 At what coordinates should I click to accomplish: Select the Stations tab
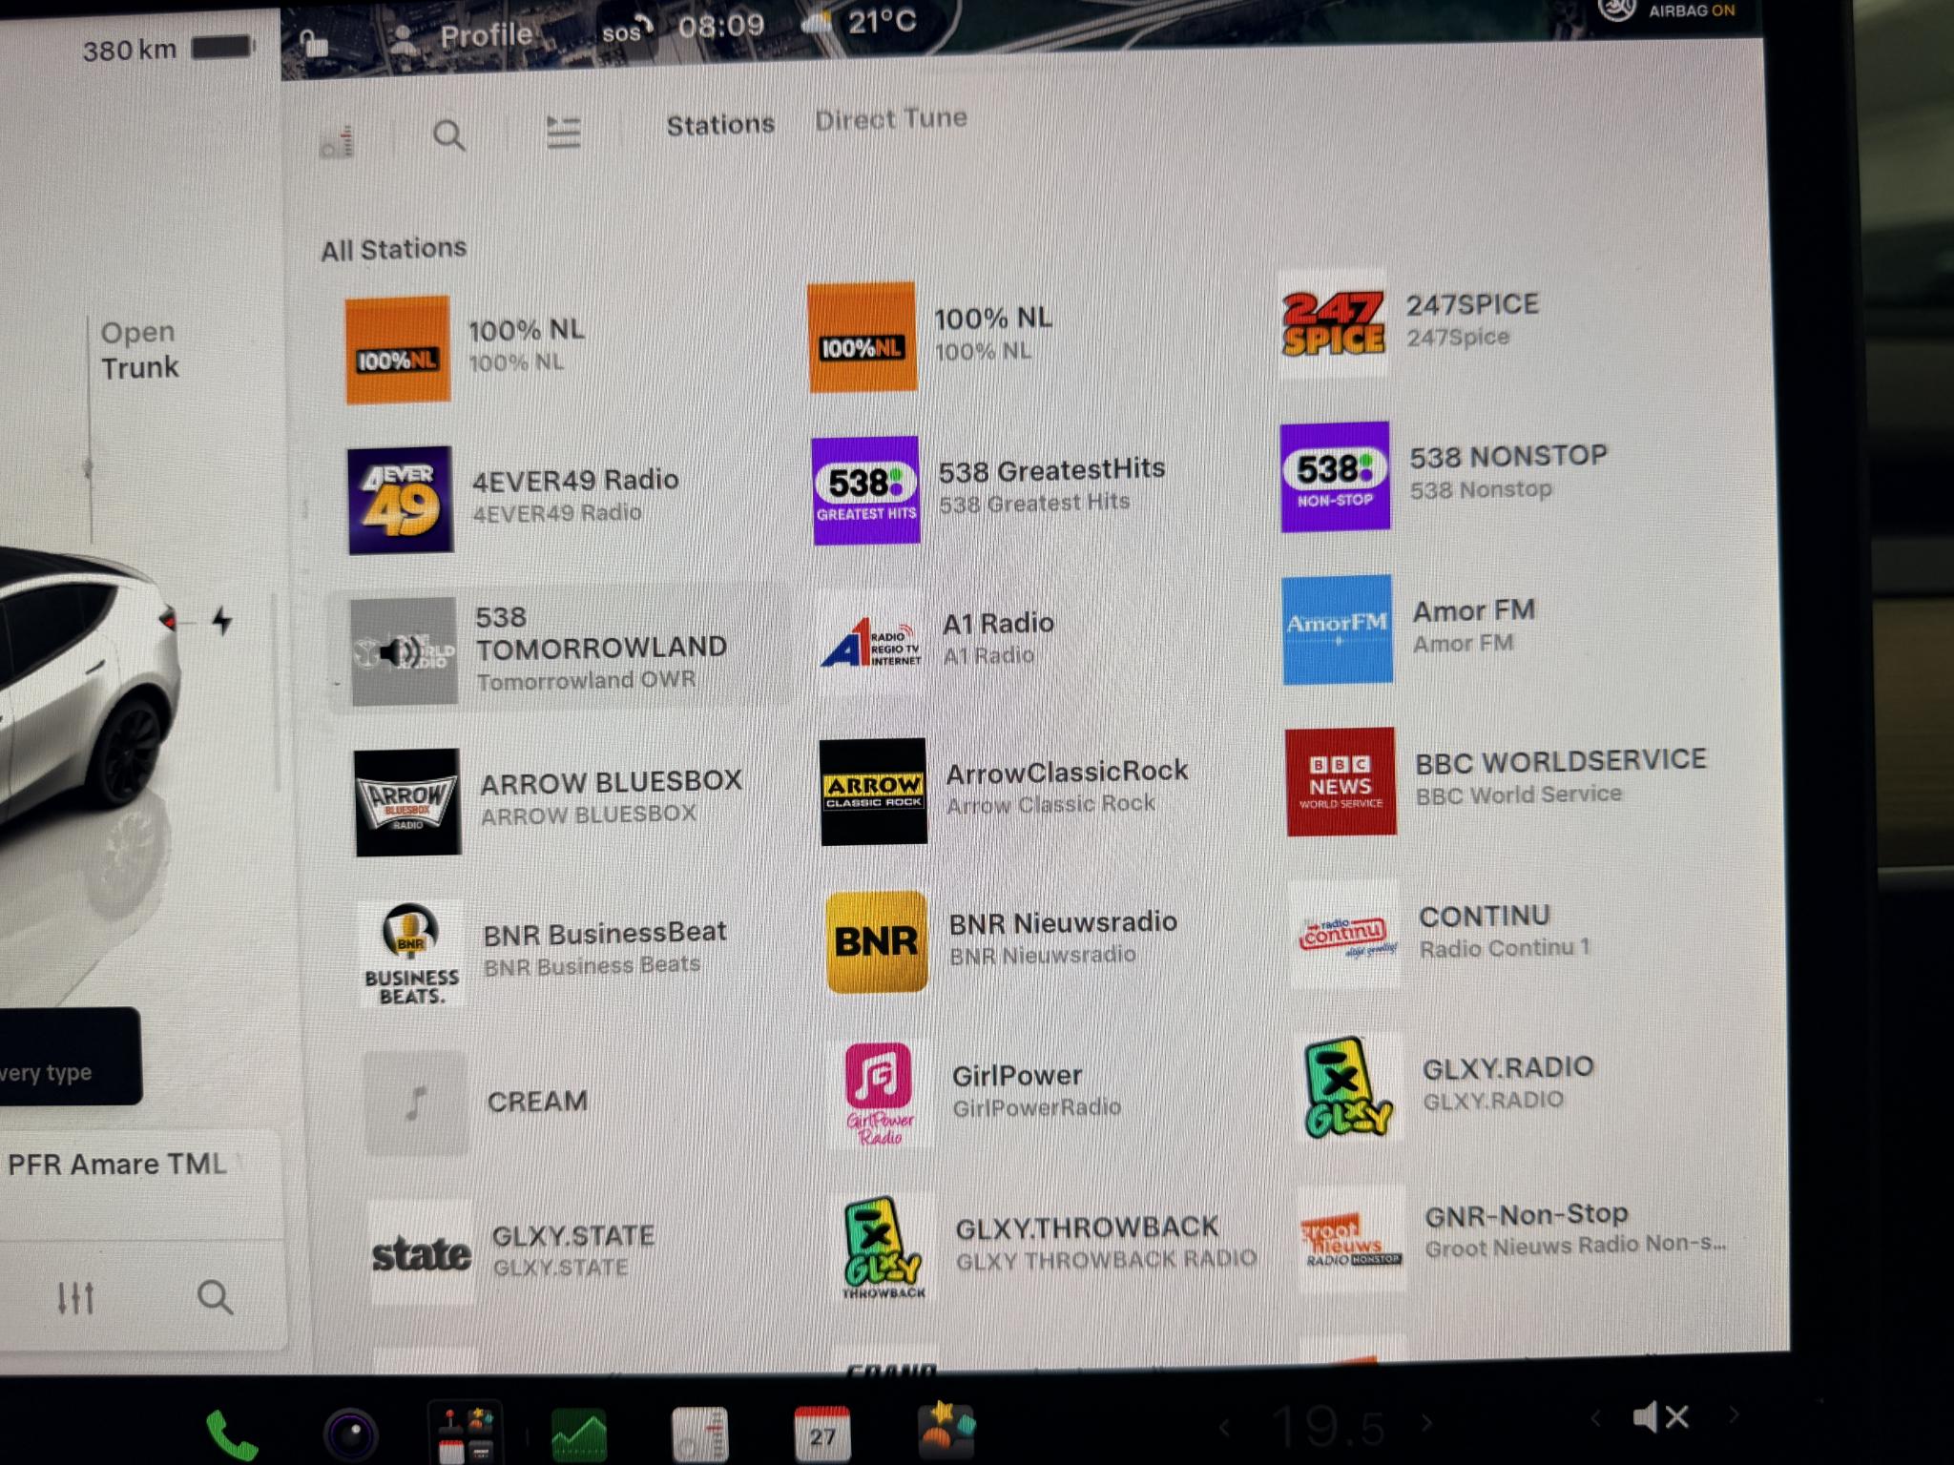pos(720,125)
